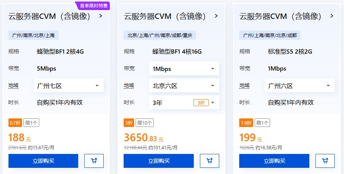This screenshot has width=344, height=174.
Task: Click the 3折 badge next to 限10个
Action: click(x=129, y=123)
